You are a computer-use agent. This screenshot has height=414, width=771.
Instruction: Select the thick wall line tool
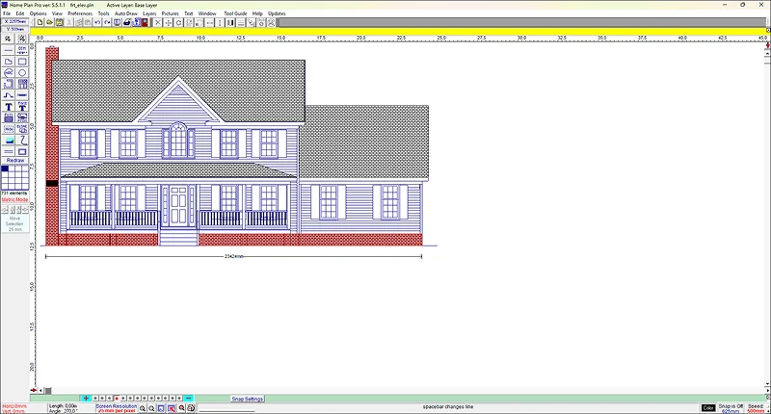(22, 95)
